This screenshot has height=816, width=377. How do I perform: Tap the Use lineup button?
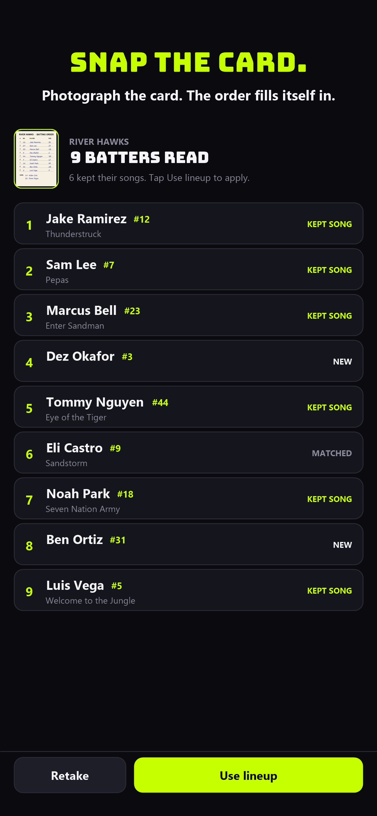248,775
